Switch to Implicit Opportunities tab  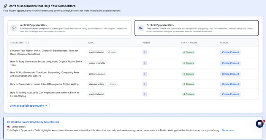pos(70,28)
